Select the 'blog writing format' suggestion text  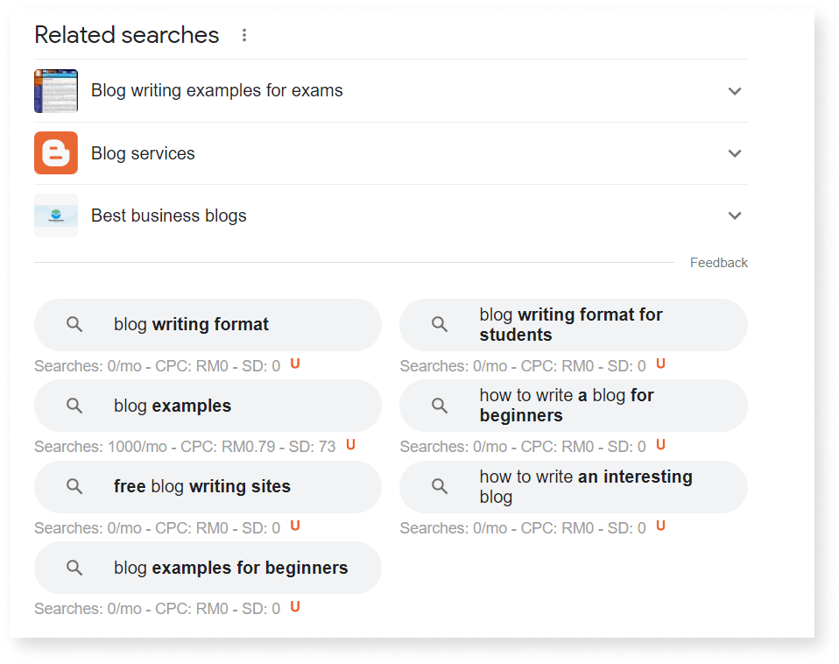[x=191, y=324]
